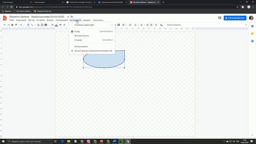Click the document title field
Image resolution: width=256 pixels, height=144 pixels.
click(37, 17)
